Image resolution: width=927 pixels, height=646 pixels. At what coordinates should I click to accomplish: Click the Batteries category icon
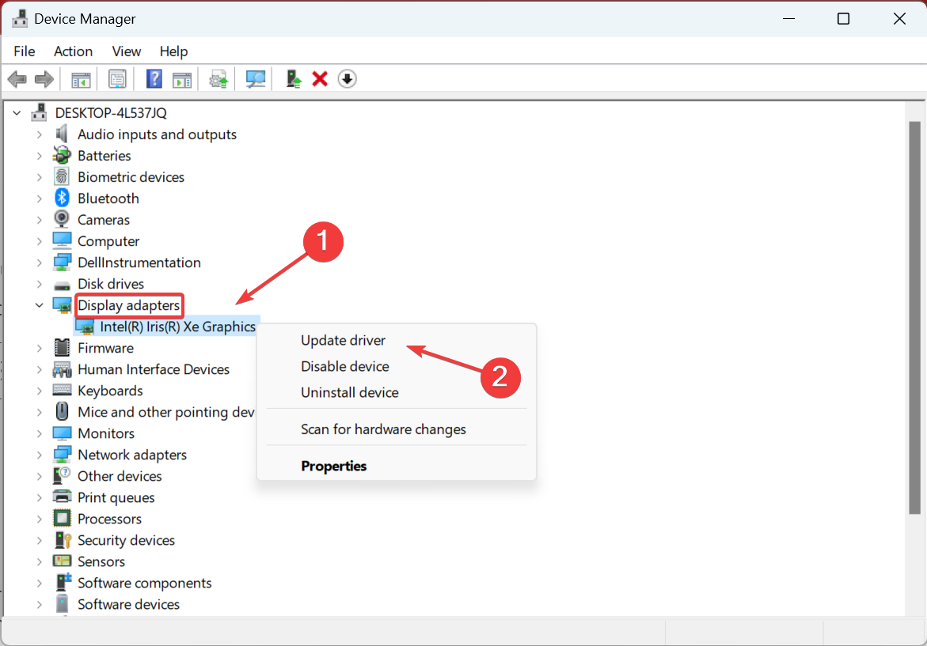tap(62, 155)
